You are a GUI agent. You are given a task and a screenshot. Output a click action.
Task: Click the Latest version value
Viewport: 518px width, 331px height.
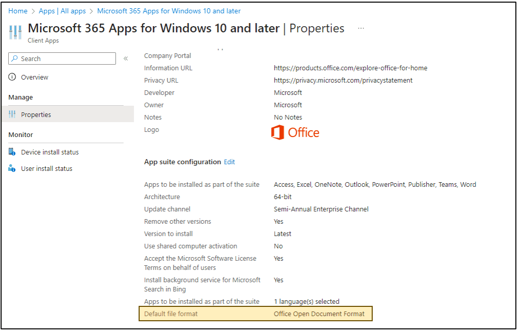pos(282,233)
